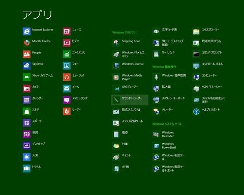
Task: Open the ヘルプとサポート question mark icon
Action: click(x=196, y=111)
